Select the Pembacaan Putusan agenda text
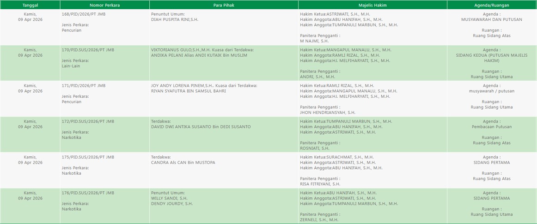Image resolution: width=537 pixels, height=224 pixels. (492, 127)
